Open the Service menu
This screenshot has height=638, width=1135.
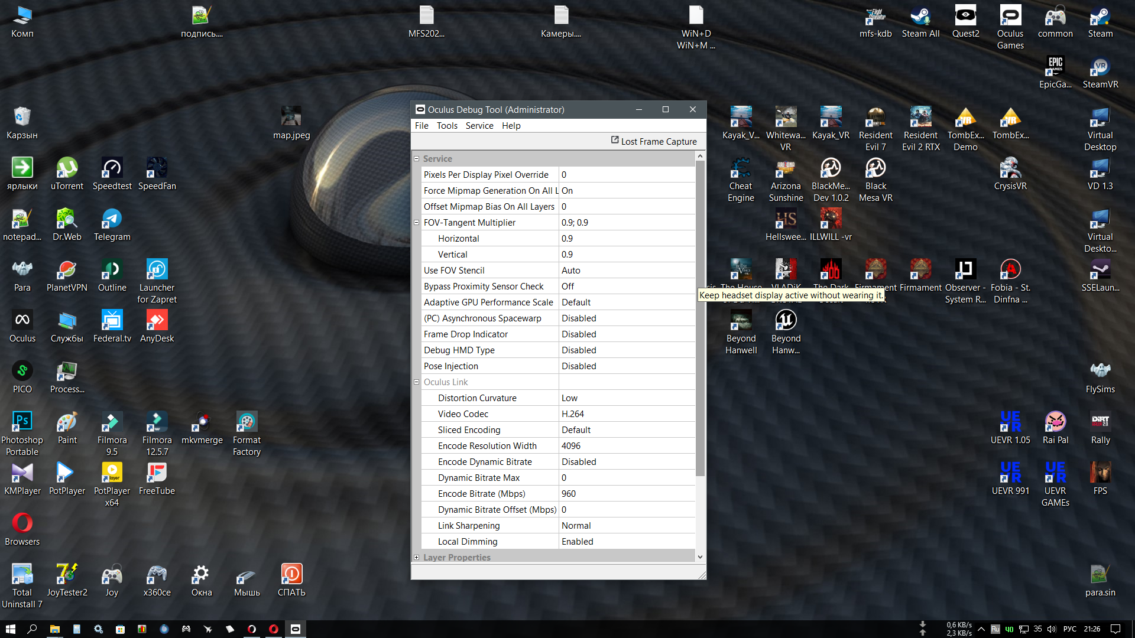pos(479,126)
